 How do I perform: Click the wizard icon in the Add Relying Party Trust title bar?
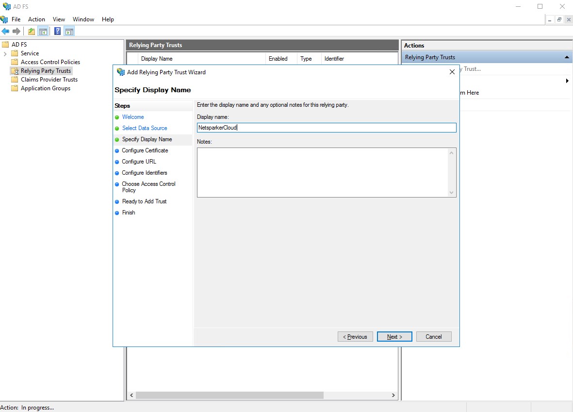pos(120,72)
